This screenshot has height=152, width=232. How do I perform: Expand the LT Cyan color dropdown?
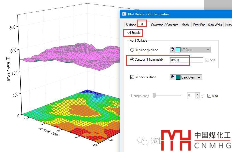pos(208,50)
